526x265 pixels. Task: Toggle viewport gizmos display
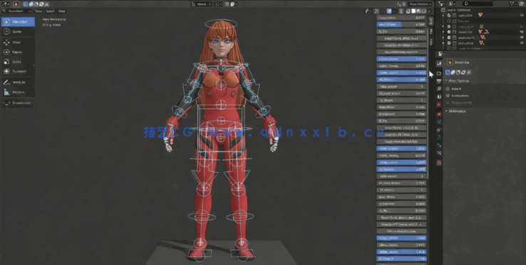[378, 11]
